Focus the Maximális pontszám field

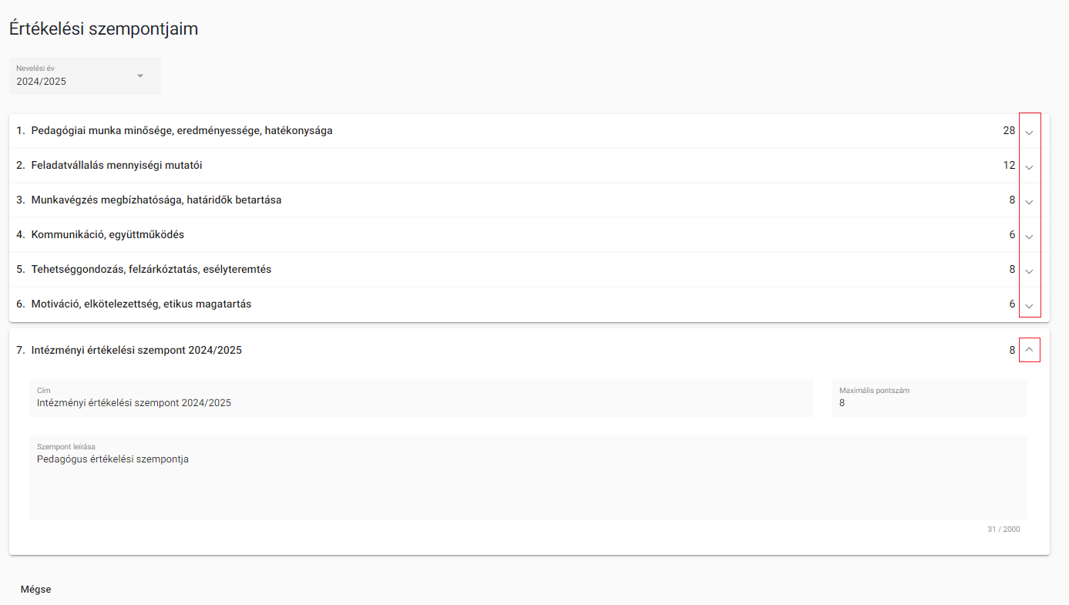pyautogui.click(x=929, y=398)
